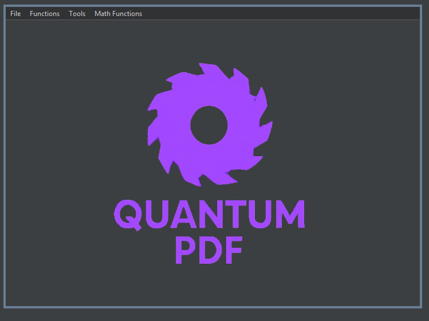Click the letter P in PDF

tap(185, 250)
